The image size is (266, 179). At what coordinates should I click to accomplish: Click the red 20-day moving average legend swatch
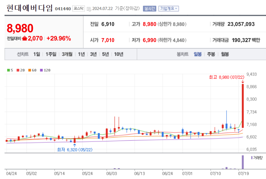(18, 70)
